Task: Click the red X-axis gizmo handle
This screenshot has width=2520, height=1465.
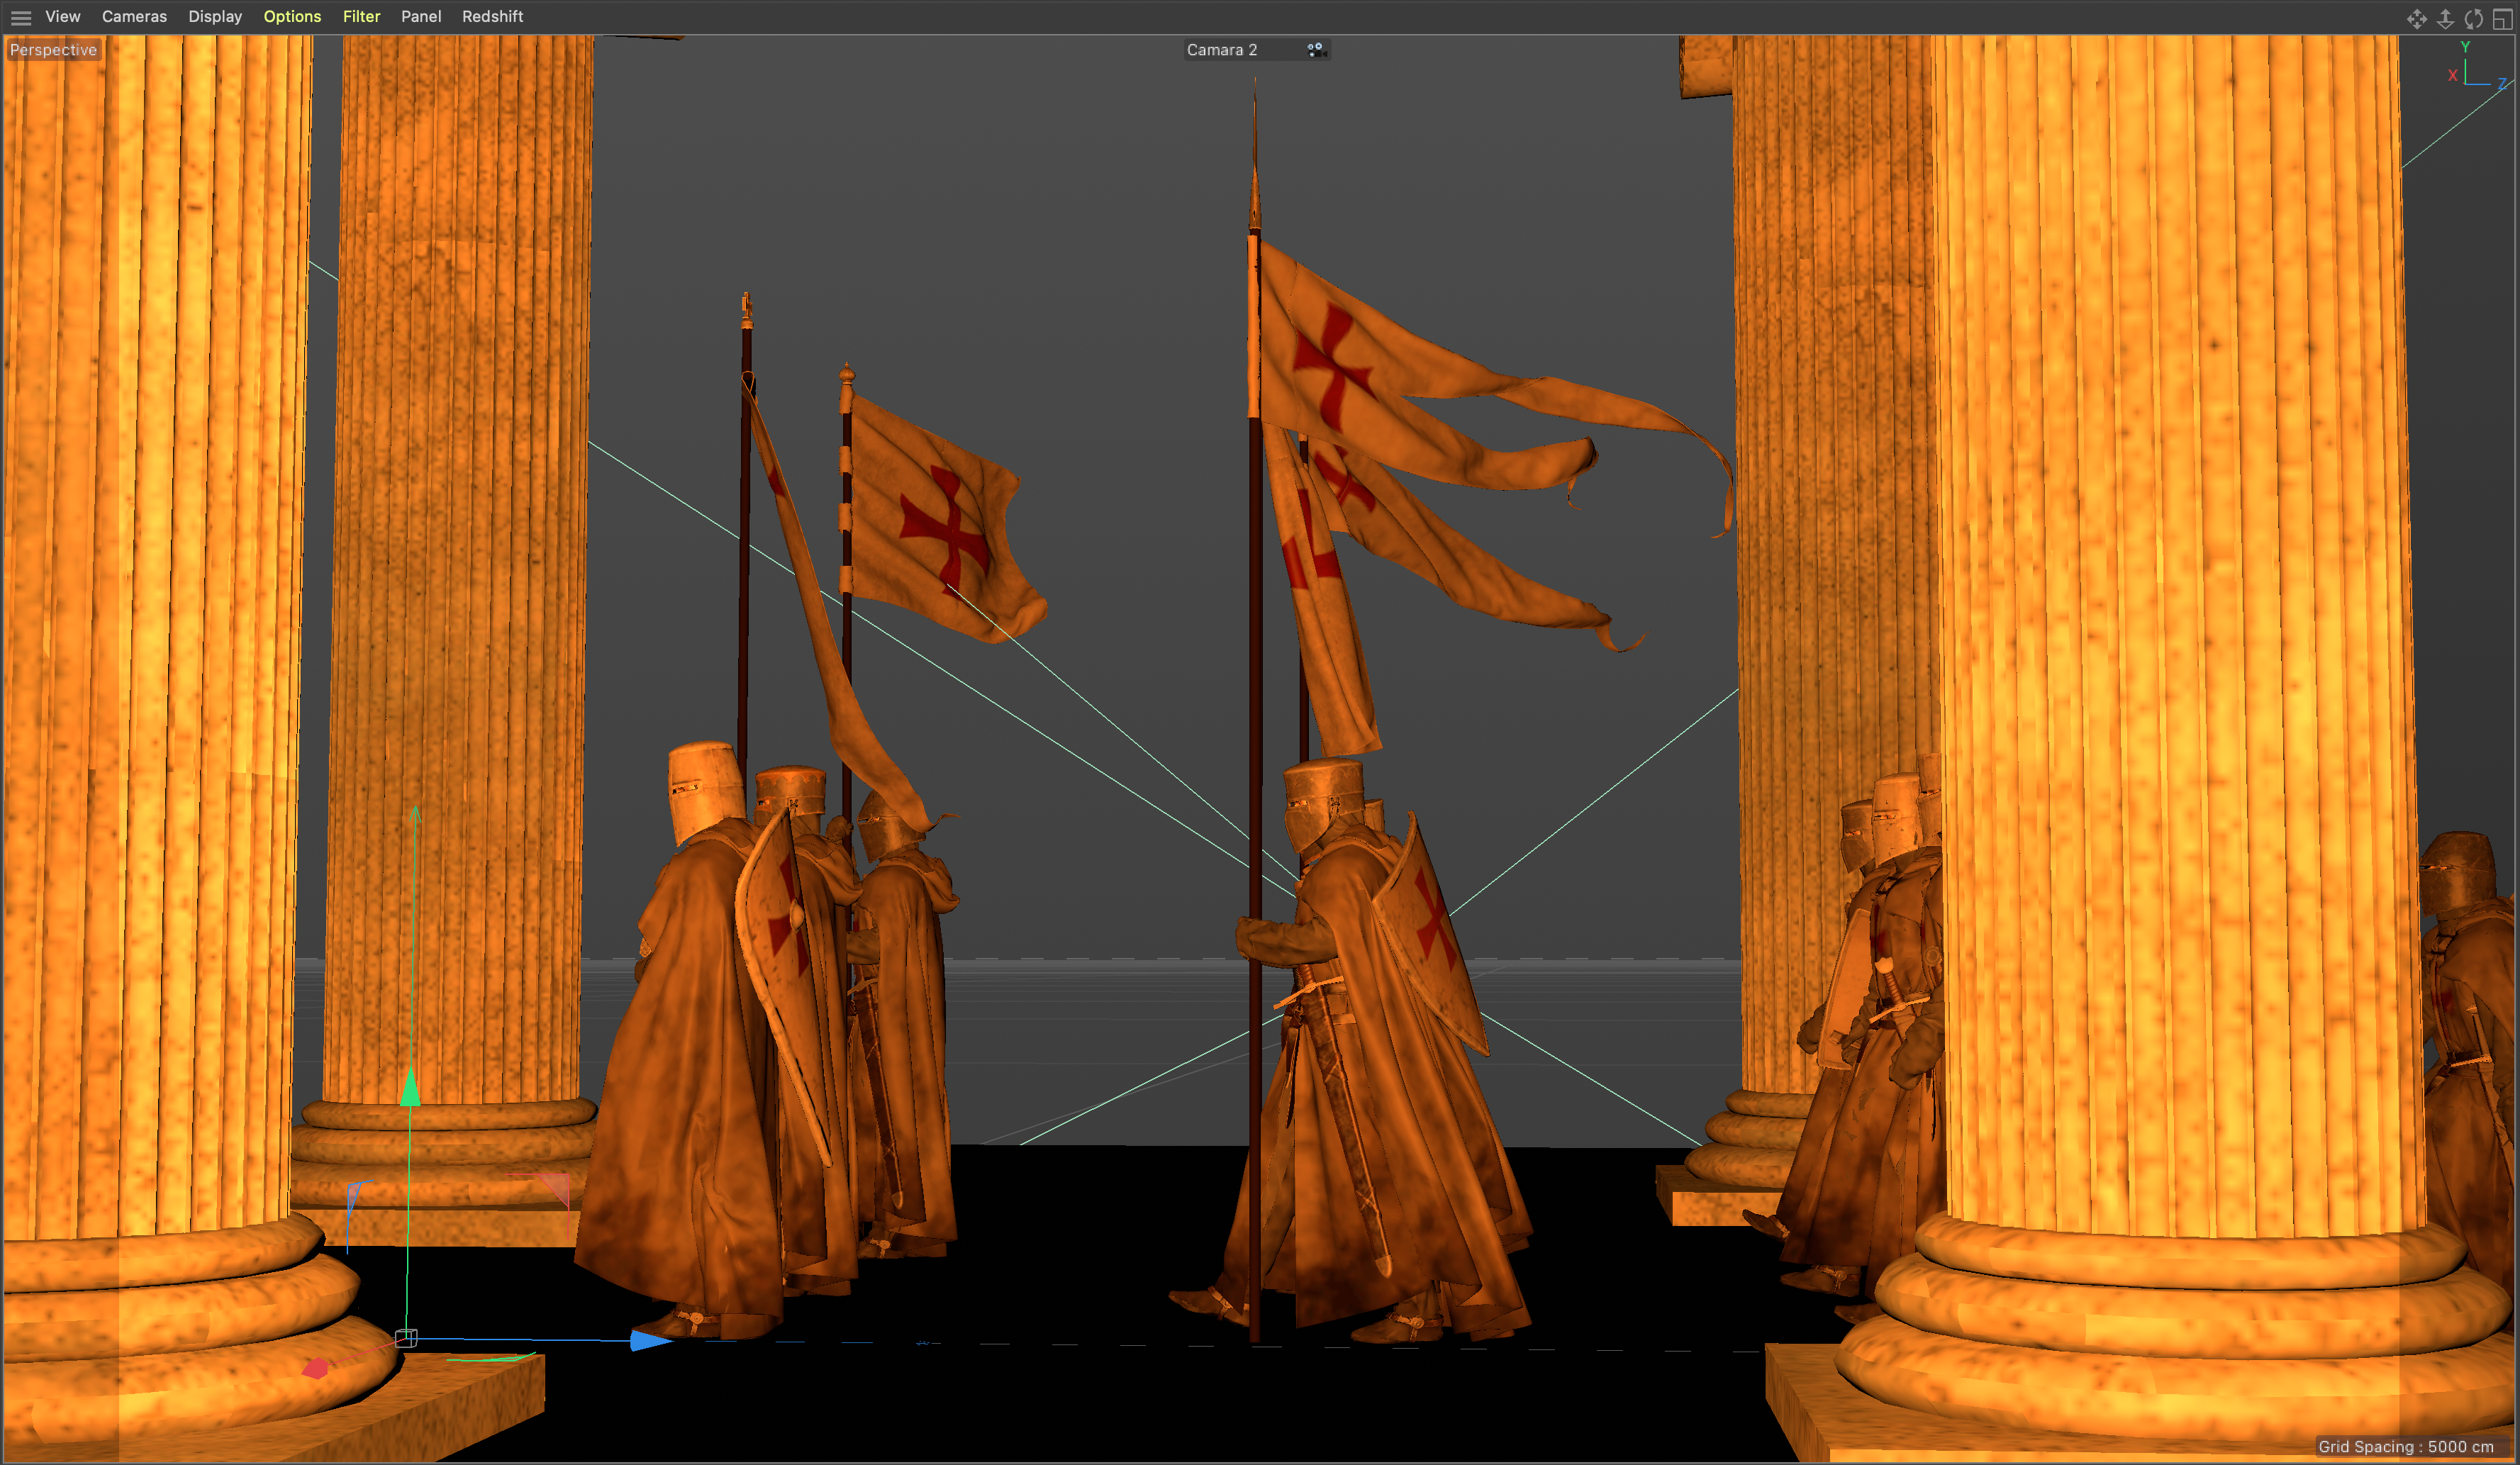Action: point(315,1367)
